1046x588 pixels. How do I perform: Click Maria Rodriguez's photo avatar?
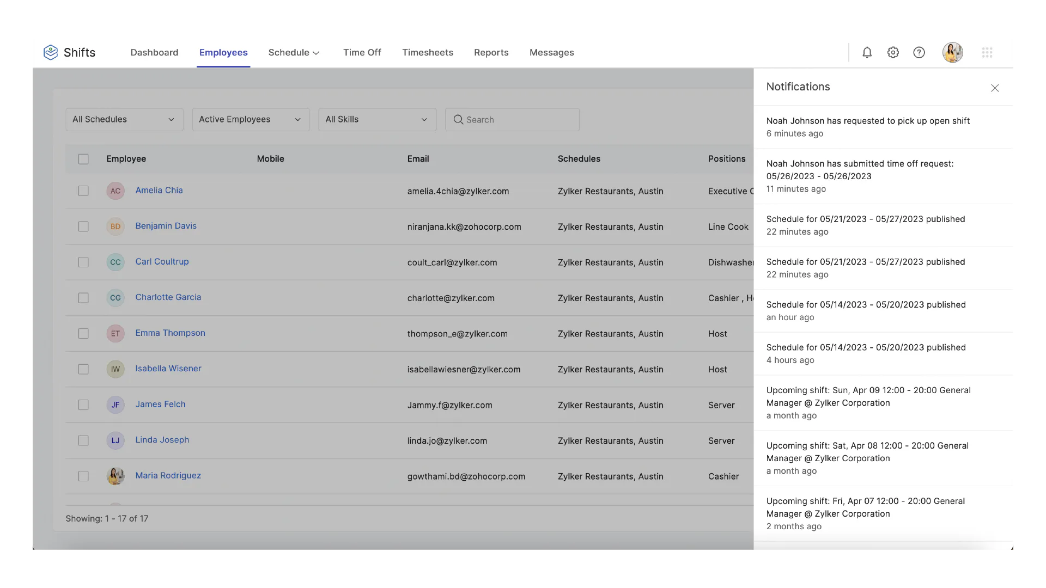115,476
